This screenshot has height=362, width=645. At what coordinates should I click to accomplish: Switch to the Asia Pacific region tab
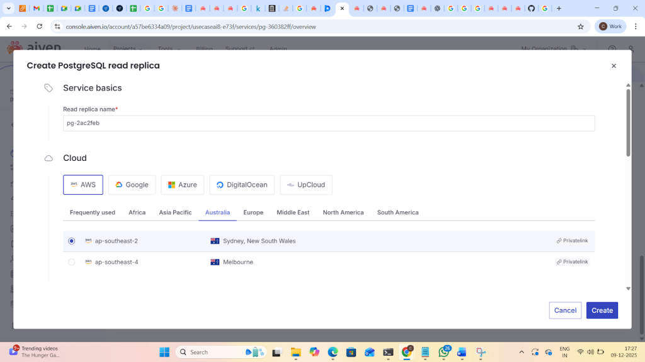click(175, 212)
